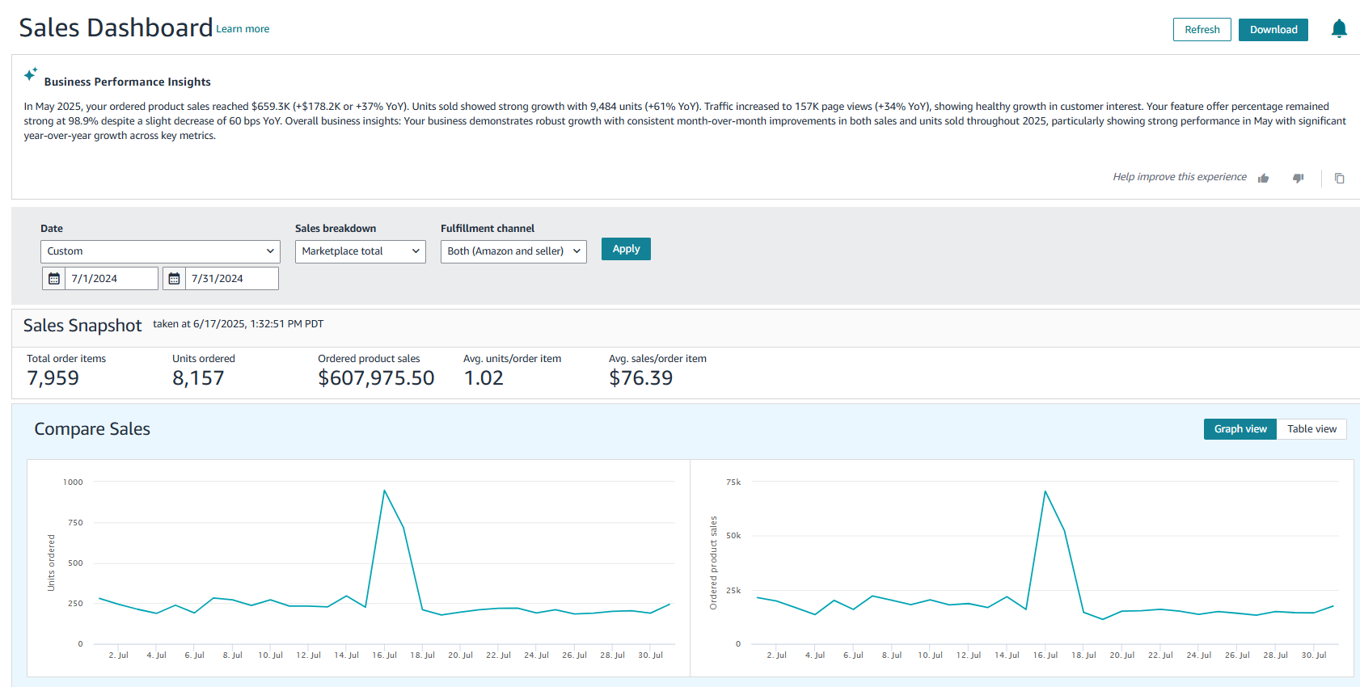The width and height of the screenshot is (1360, 687).
Task: Open the Fulfillment channel dropdown
Action: (x=513, y=251)
